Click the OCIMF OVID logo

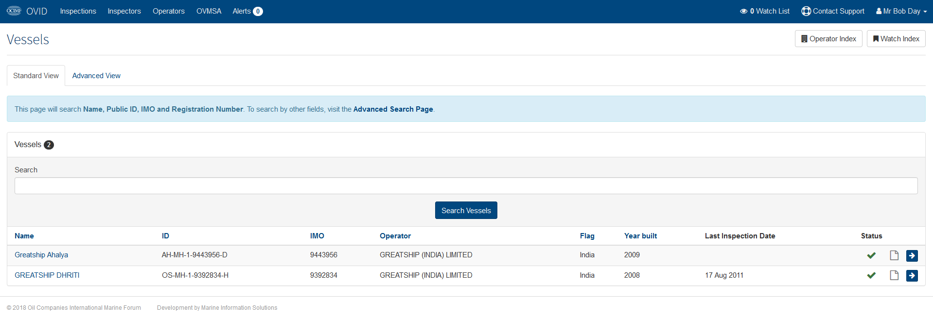pyautogui.click(x=27, y=11)
